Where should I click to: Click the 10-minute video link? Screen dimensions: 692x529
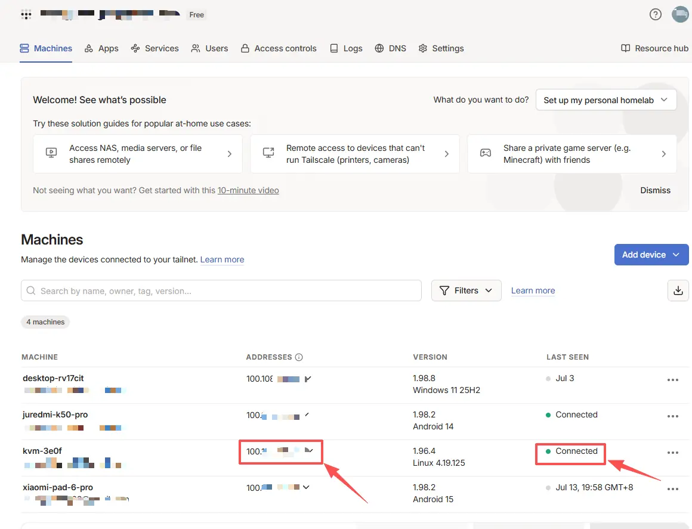pyautogui.click(x=248, y=191)
